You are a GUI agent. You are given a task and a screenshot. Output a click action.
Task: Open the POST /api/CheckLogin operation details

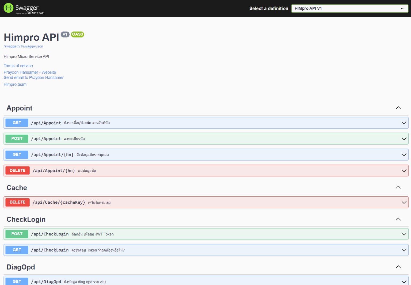pyautogui.click(x=404, y=234)
